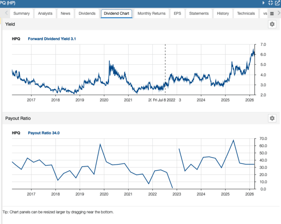This screenshot has width=281, height=224.
Task: Open the EPS tab
Action: tap(177, 14)
